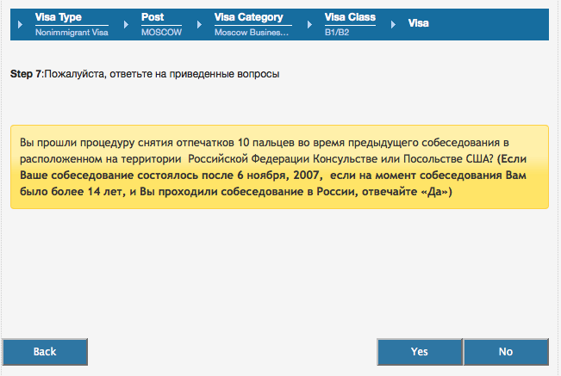
Task: Open the Visa Type breadcrumb step
Action: (x=59, y=16)
